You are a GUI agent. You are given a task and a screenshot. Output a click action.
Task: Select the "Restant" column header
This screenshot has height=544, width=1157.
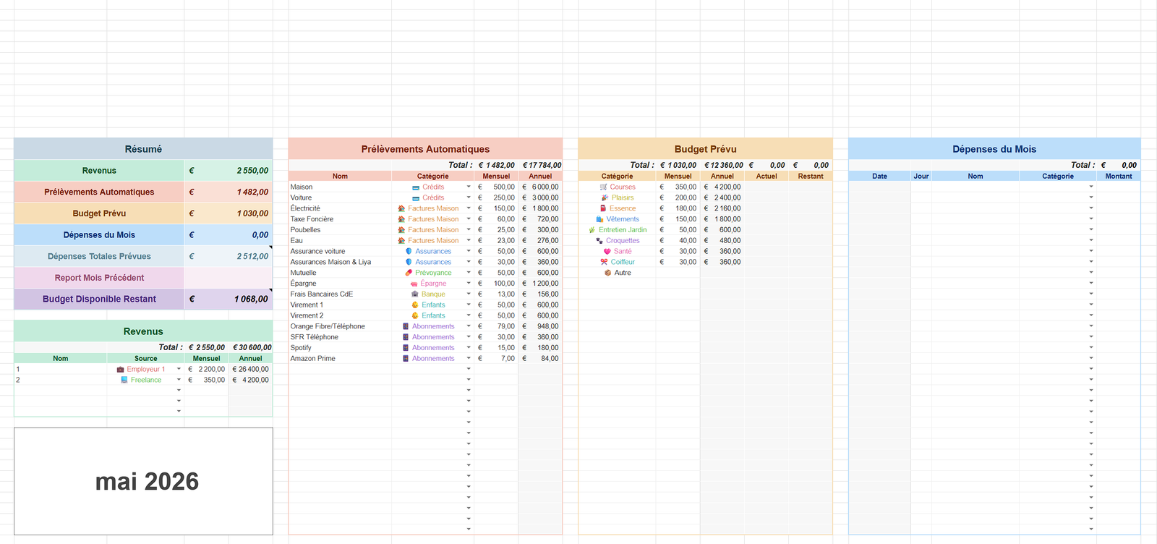[x=811, y=176]
